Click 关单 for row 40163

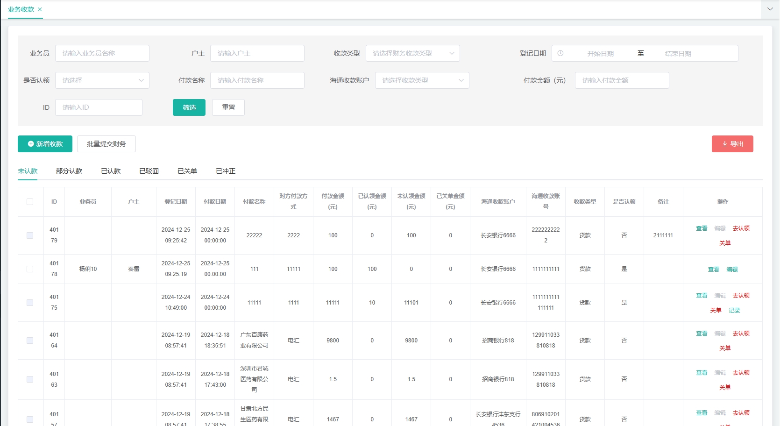click(x=725, y=388)
